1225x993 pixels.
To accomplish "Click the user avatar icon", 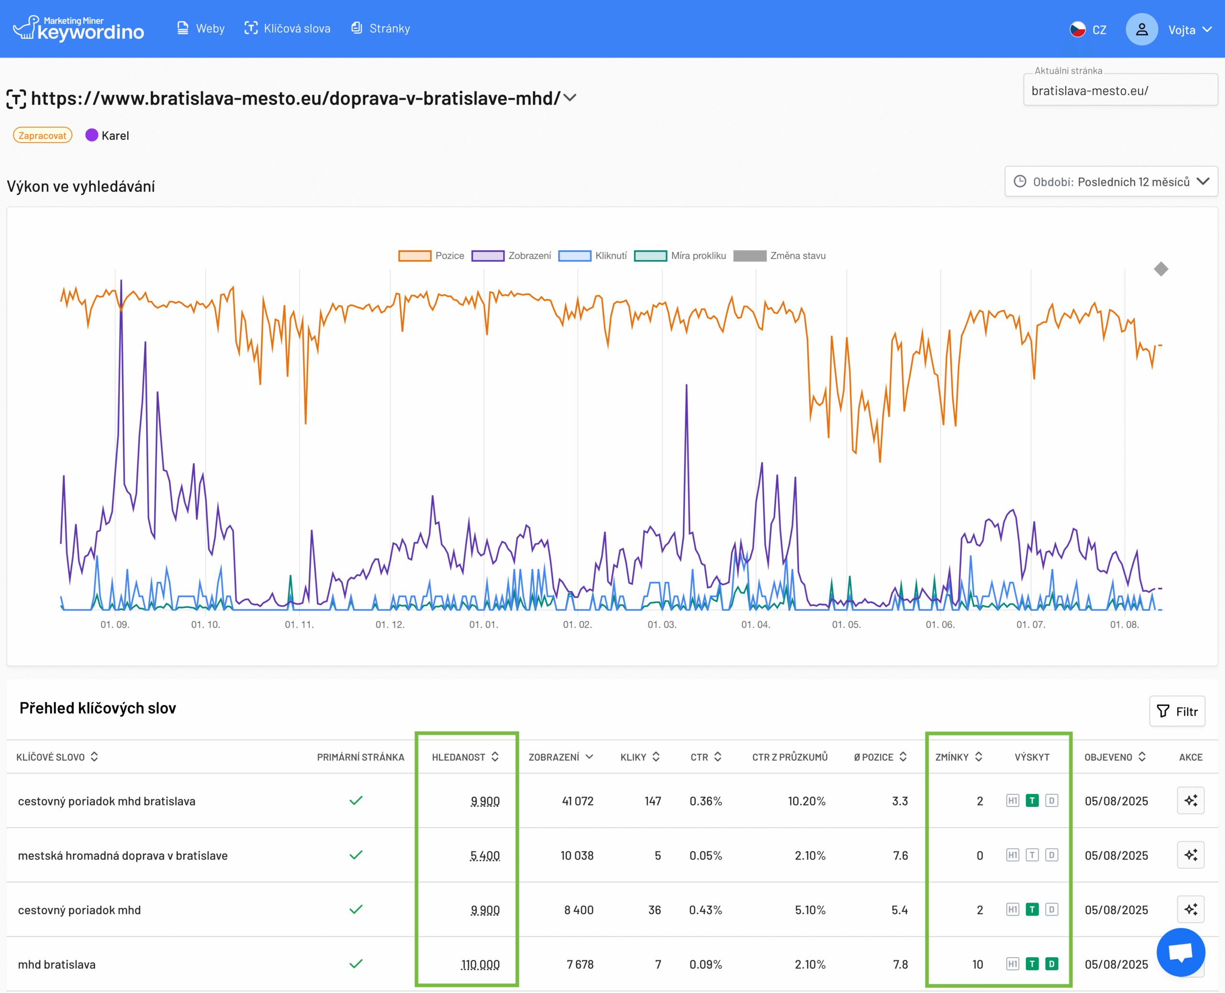I will [x=1141, y=29].
